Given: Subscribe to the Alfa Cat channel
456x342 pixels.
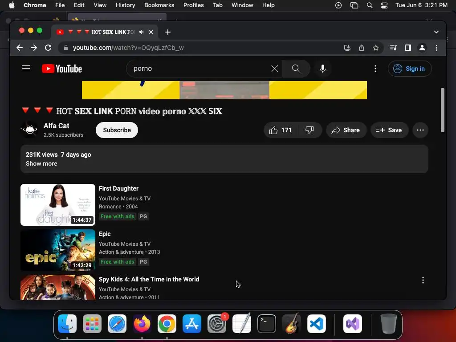Looking at the screenshot, I should [117, 130].
